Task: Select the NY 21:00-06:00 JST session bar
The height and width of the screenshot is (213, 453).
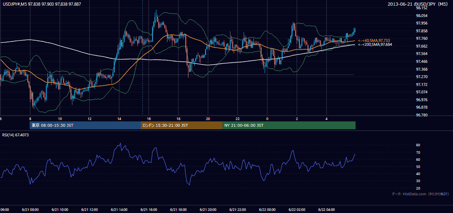Action: tap(289, 125)
